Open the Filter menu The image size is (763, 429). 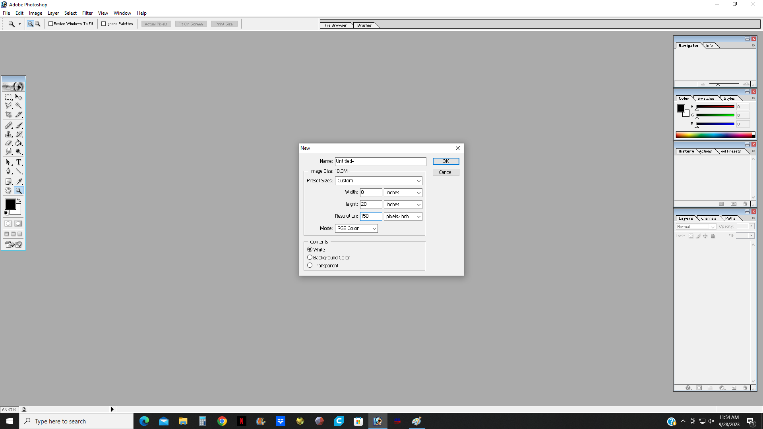click(x=87, y=13)
